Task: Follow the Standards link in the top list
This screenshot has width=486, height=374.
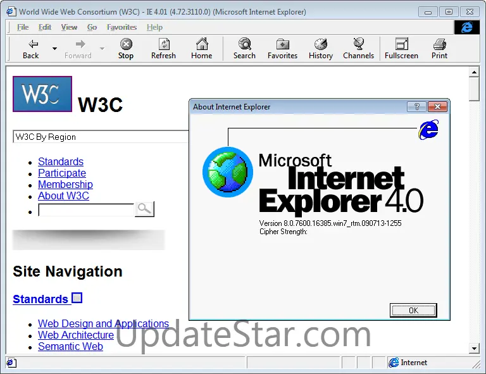Action: tap(61, 161)
